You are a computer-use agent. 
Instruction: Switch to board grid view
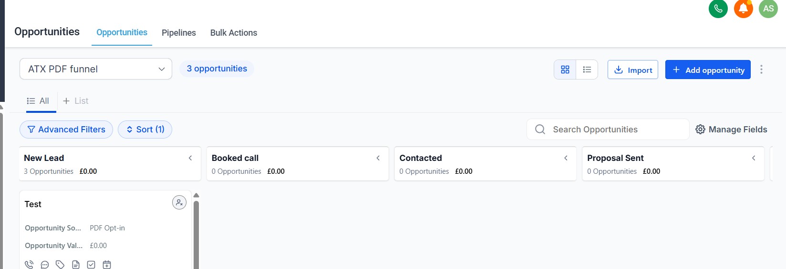point(565,70)
